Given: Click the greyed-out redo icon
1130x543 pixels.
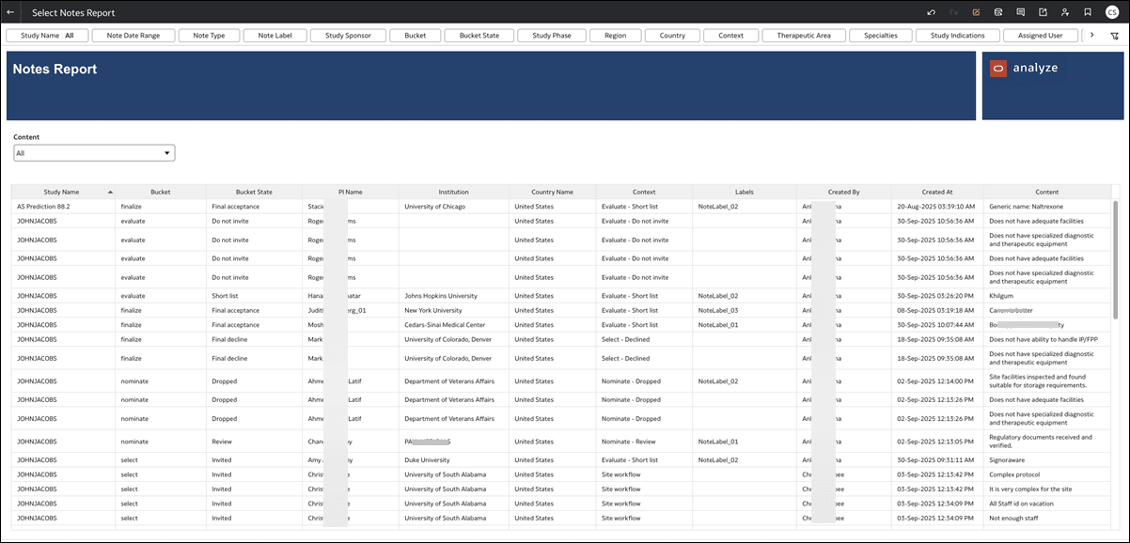Looking at the screenshot, I should point(953,12).
